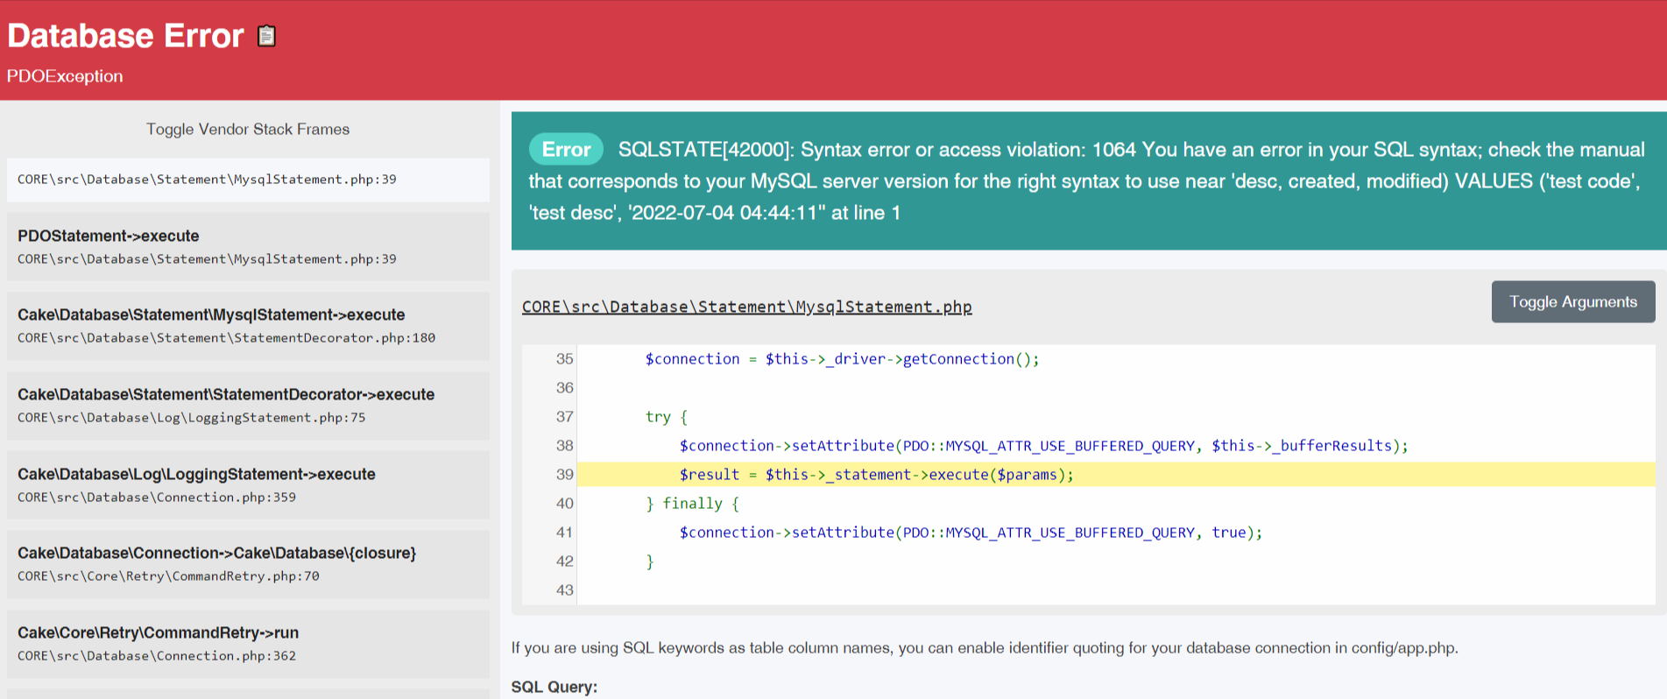Click code line 38 setAttribute call

click(x=1043, y=446)
